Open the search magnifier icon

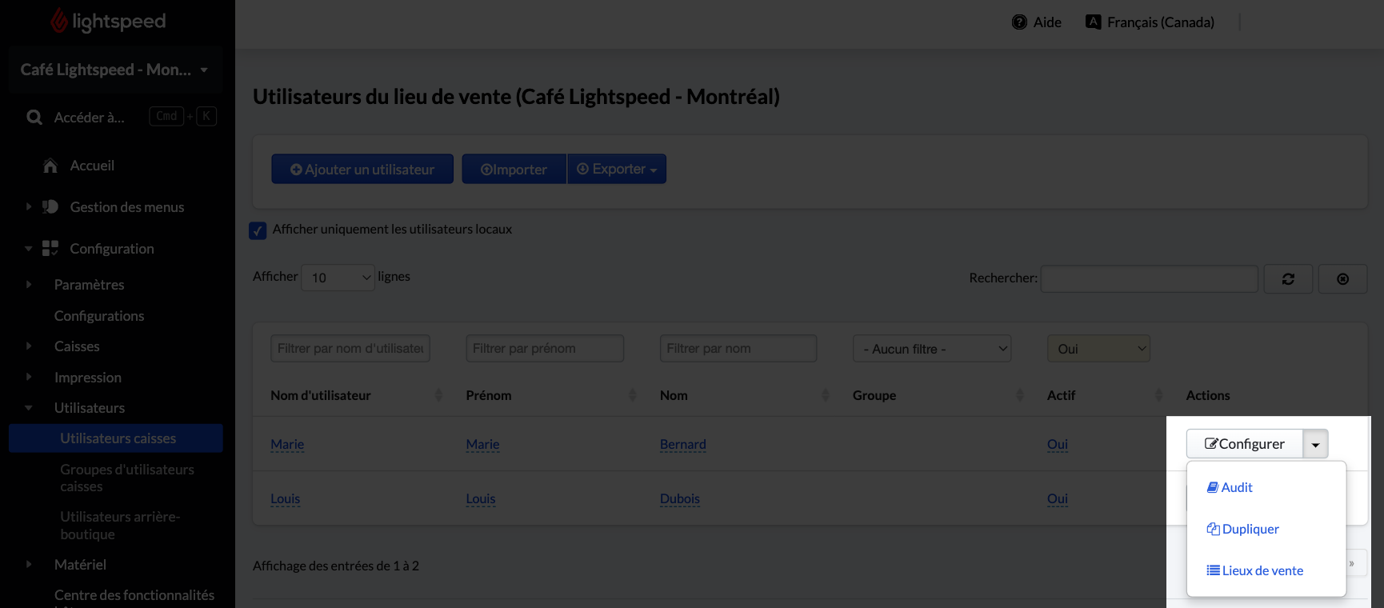tap(34, 118)
